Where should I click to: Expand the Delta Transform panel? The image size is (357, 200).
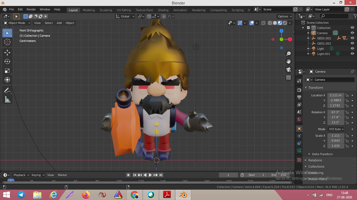322,154
